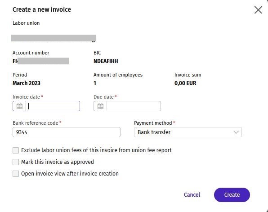
Task: Open the Due date calendar picker icon
Action: [100, 106]
